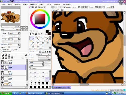Open the Canvas menu
Screen dimensions: 126x95
(17, 4)
